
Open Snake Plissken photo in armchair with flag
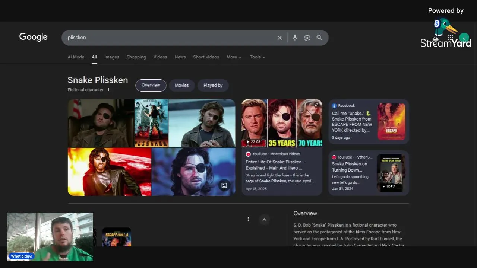(x=101, y=123)
